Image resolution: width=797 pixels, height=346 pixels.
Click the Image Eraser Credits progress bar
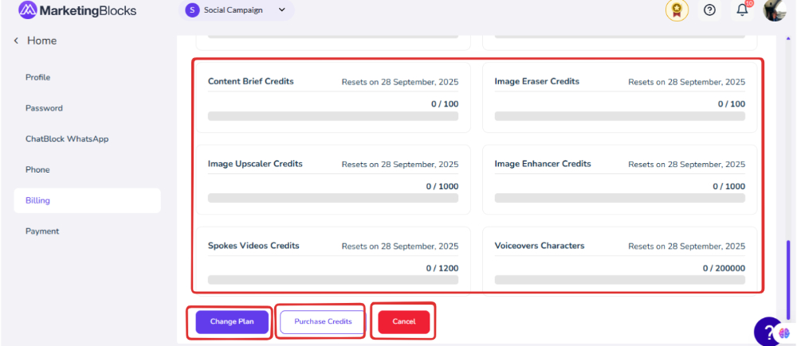(619, 116)
